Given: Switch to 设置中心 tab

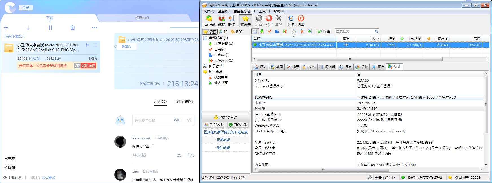Looking at the screenshot, I should (142, 18).
